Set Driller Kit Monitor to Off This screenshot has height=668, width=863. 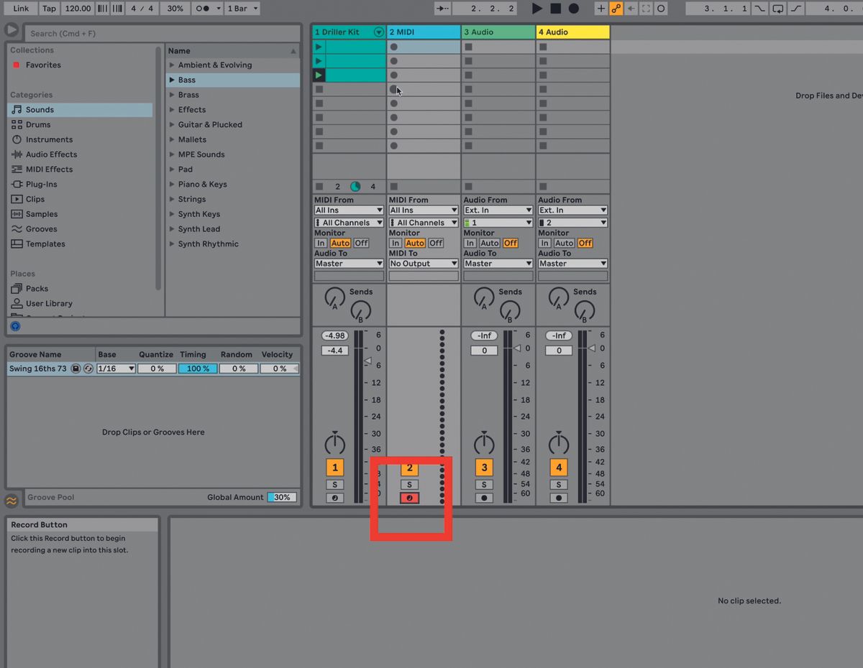click(361, 243)
